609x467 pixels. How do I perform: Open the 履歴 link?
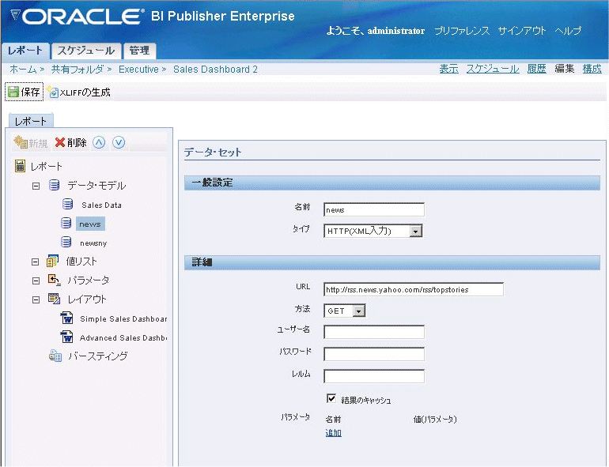(x=537, y=69)
